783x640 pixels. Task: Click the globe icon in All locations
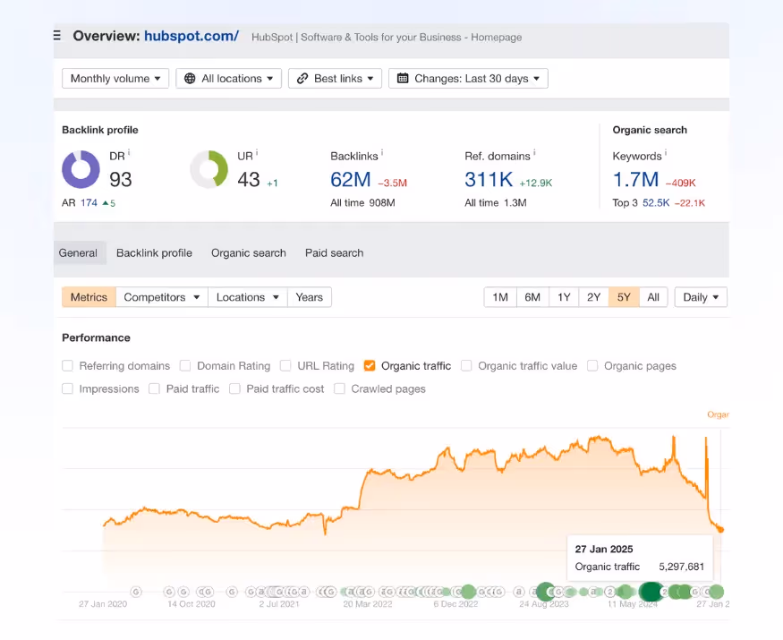pos(190,79)
